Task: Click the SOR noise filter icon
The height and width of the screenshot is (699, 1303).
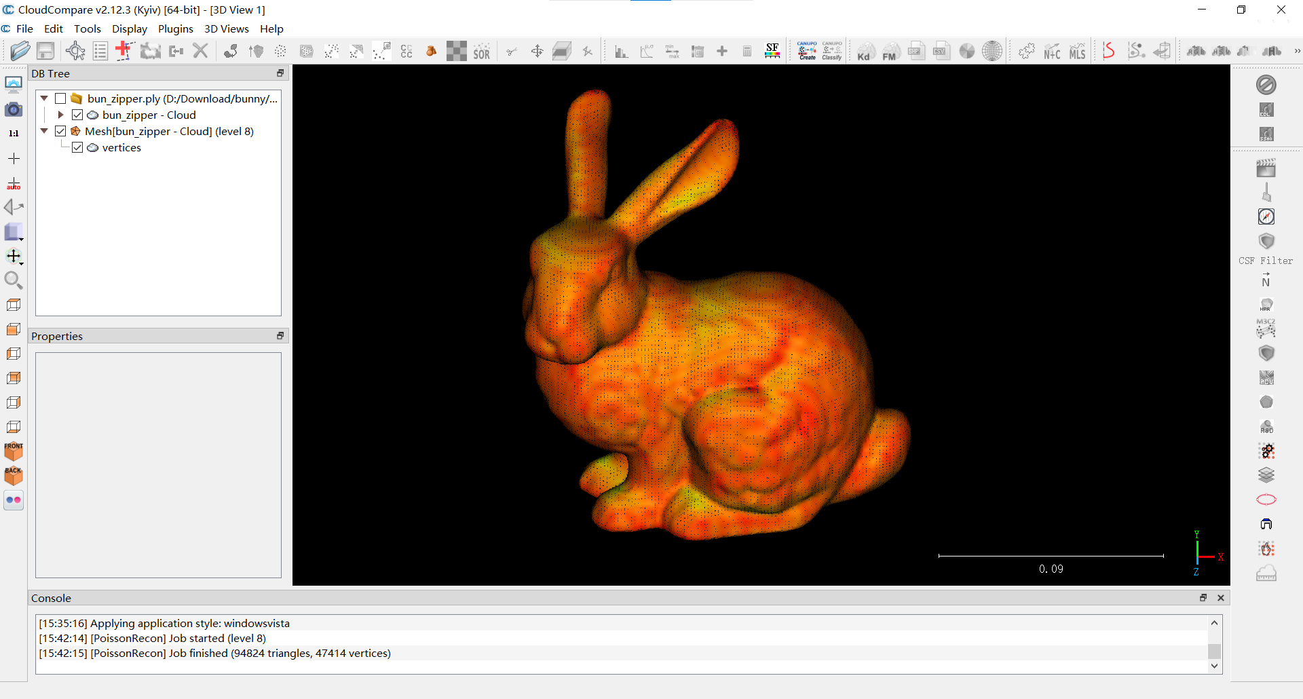Action: 482,51
